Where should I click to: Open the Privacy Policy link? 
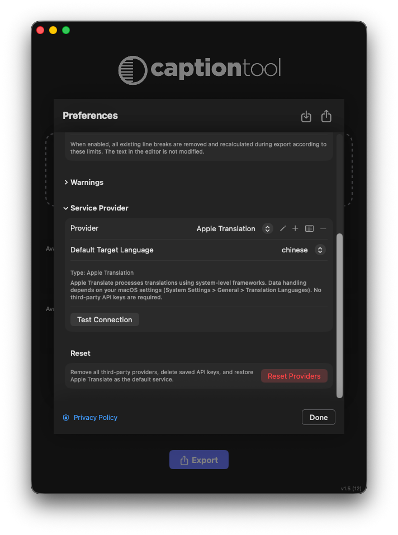pyautogui.click(x=96, y=418)
